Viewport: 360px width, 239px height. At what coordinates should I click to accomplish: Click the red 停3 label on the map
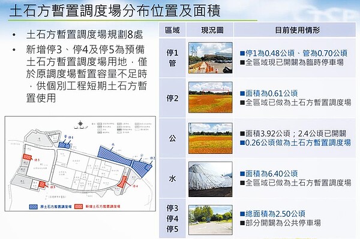[37, 160]
